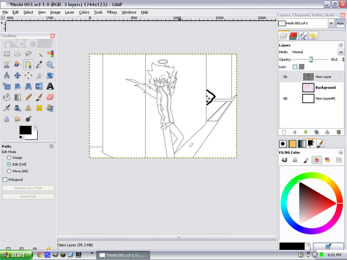The width and height of the screenshot is (347, 260).
Task: Choose the Edit (Ctrl) mode radio
Action: (x=9, y=164)
